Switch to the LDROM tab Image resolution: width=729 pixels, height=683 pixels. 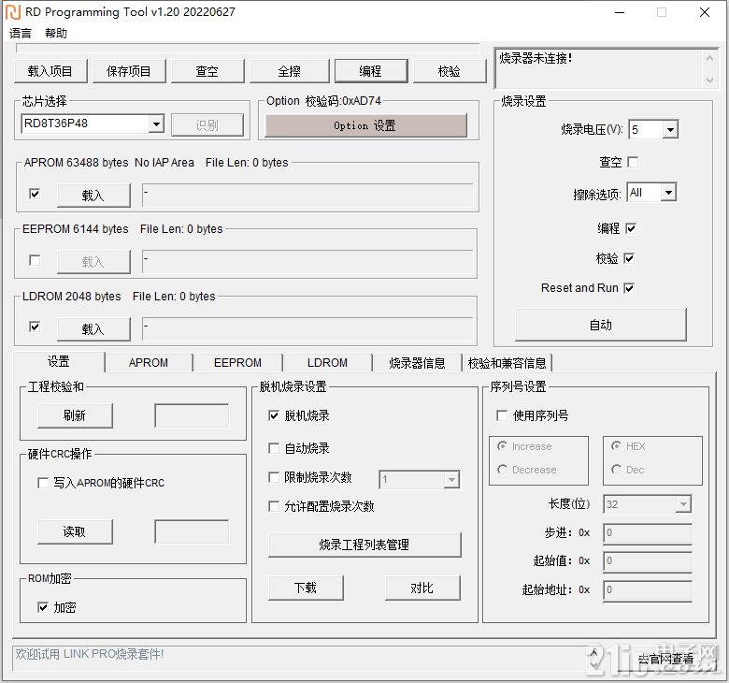[327, 363]
